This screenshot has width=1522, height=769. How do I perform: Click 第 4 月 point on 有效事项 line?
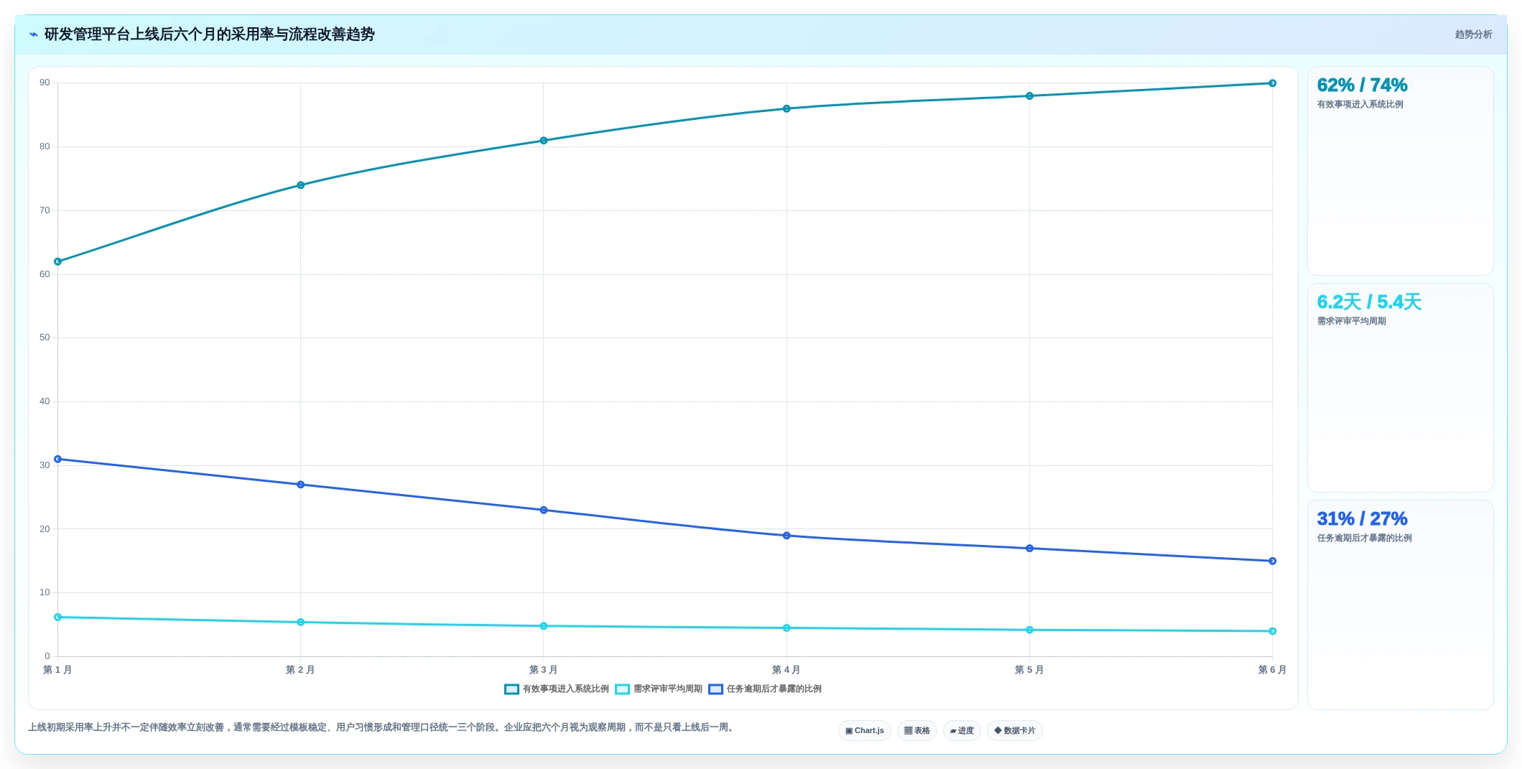[x=786, y=109]
